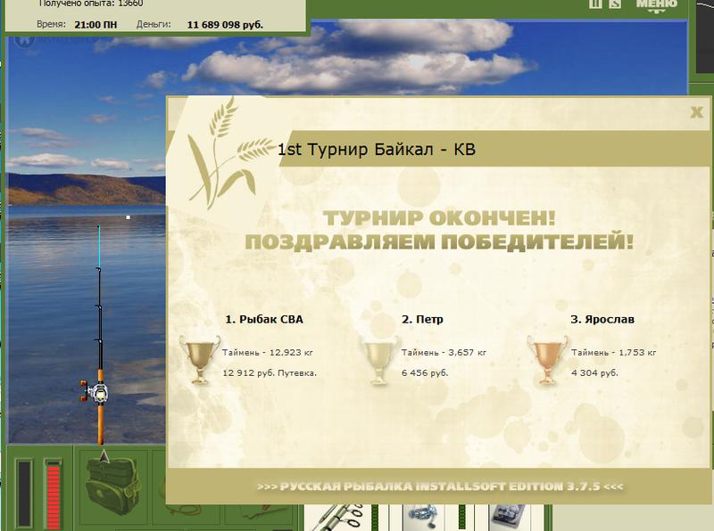This screenshot has width=714, height=531.
Task: Click the prize '6 456 руб.'
Action: pyautogui.click(x=425, y=373)
